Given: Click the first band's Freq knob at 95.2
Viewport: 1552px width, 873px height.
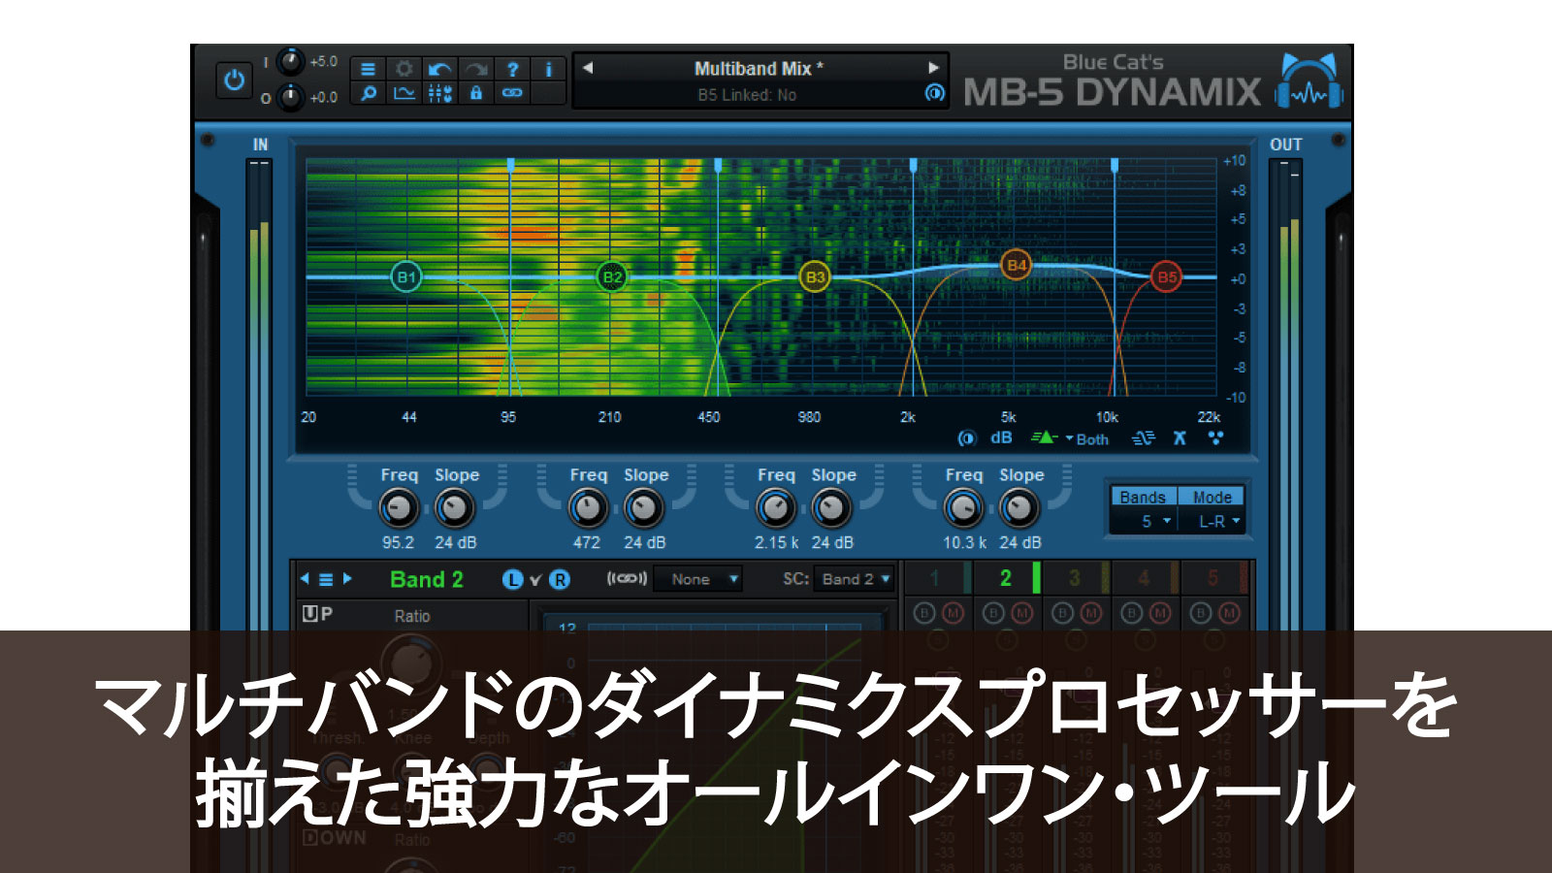Looking at the screenshot, I should point(398,508).
